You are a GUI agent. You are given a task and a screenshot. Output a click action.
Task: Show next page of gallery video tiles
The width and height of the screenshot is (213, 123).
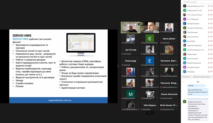[150, 113]
